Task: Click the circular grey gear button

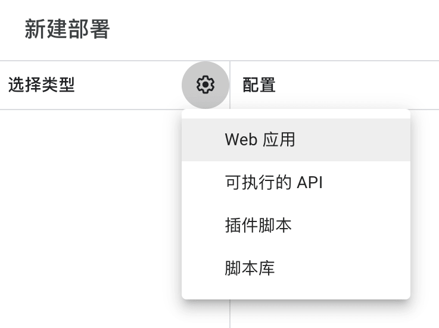Action: 206,85
